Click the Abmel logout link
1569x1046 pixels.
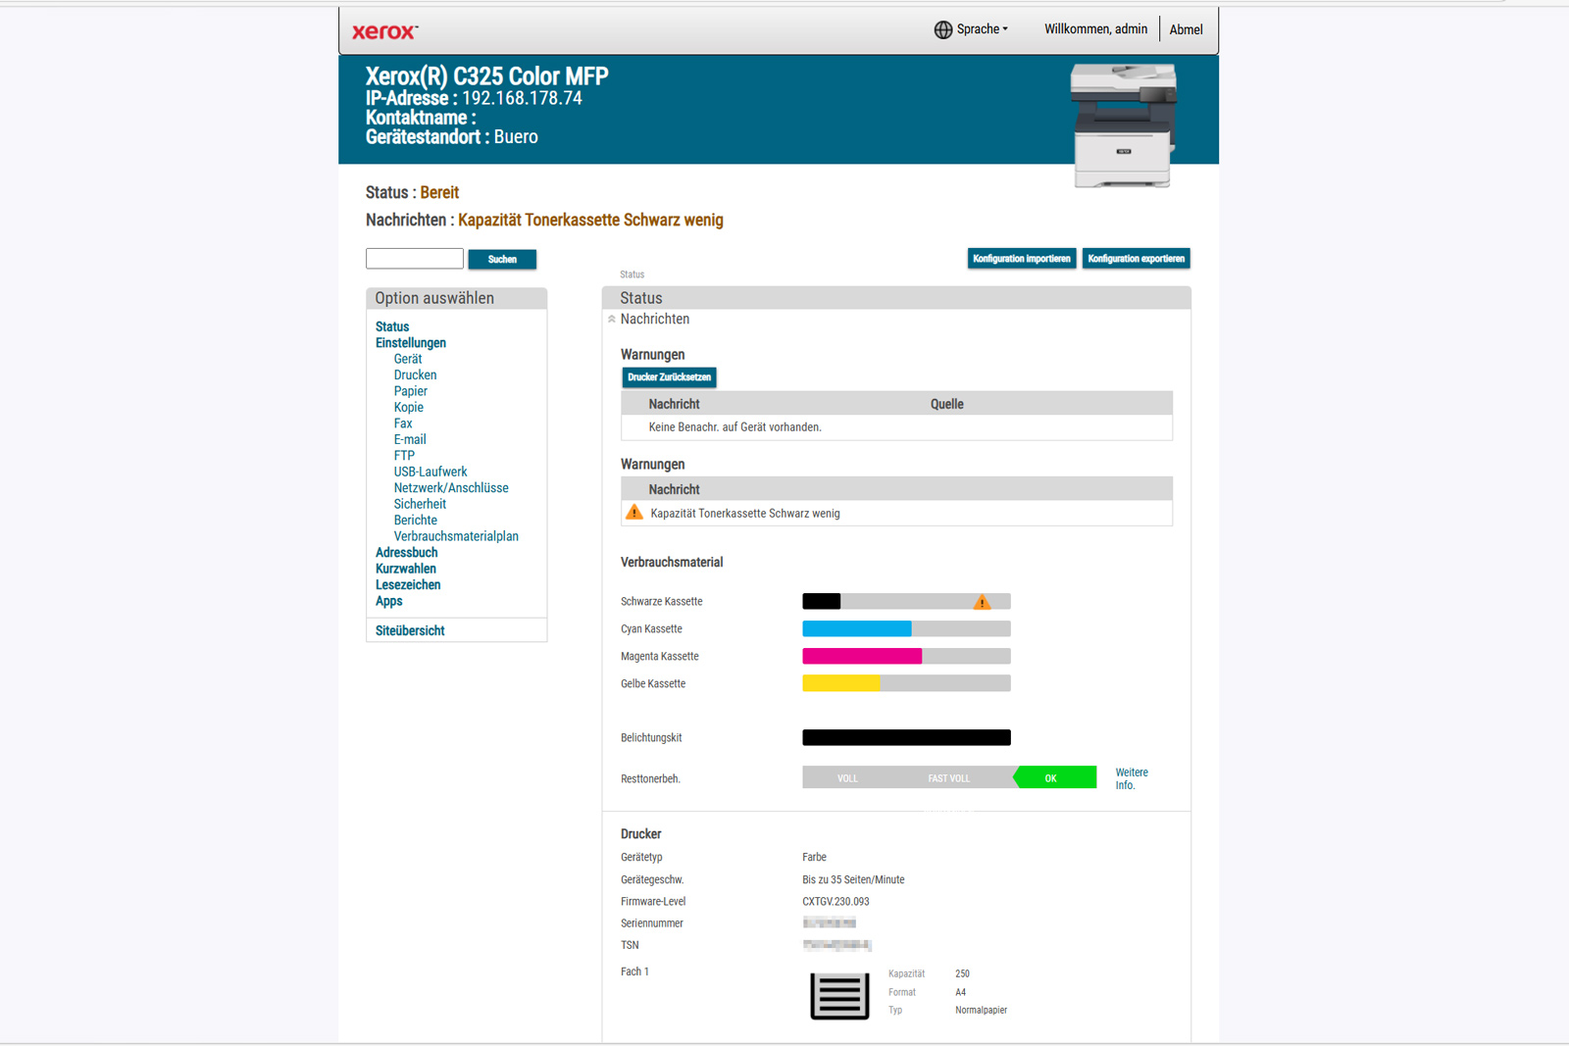tap(1186, 29)
